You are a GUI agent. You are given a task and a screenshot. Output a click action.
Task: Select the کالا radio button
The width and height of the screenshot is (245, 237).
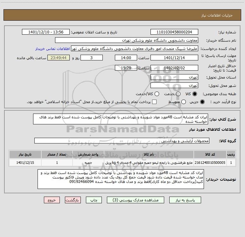point(194,94)
